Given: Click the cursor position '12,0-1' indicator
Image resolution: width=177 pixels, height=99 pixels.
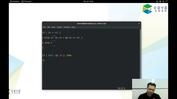Looking at the screenshot, I should pos(121,88).
